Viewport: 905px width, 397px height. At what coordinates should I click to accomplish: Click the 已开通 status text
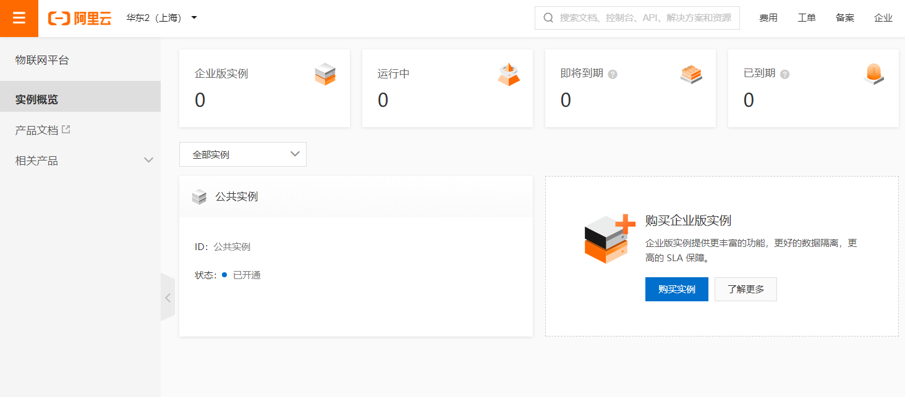click(247, 275)
